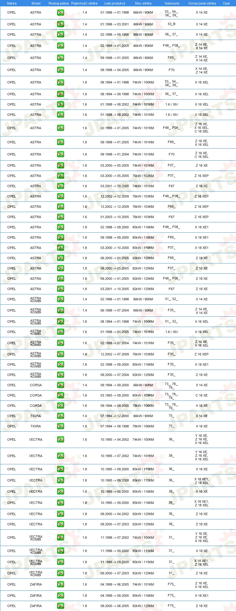Click the '07.1994 -> 12.2000' production years cell
This screenshot has height=611, width=236.
tap(115, 416)
